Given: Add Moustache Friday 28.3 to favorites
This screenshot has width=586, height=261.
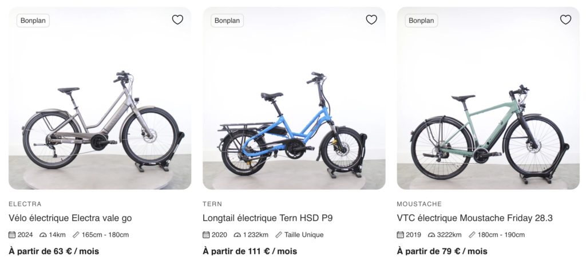Looking at the screenshot, I should [x=565, y=20].
